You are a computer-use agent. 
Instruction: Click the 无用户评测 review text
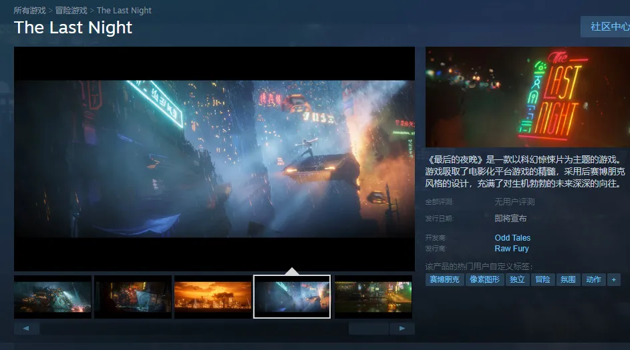[514, 201]
